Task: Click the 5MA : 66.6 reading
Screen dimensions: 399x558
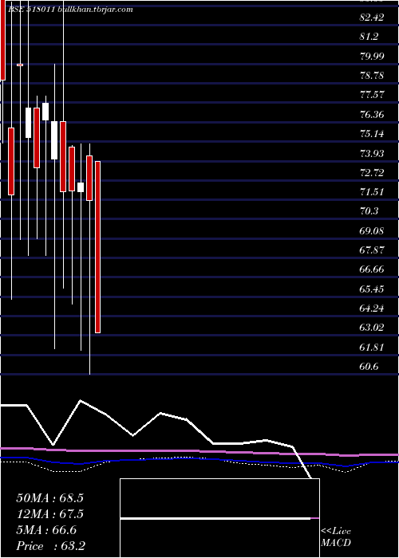Action: pos(46,530)
